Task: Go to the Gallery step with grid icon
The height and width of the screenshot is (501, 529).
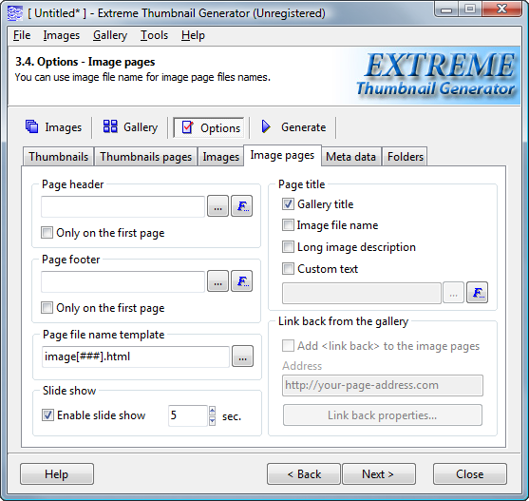Action: [130, 127]
